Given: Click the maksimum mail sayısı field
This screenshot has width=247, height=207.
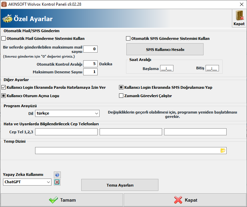Looking at the screenshot, I should pos(91,49).
